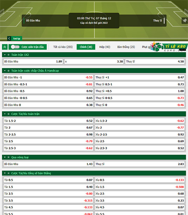
Task: Choose Thụy Sĩ 0 handicap -0.46
Action: (140, 105)
